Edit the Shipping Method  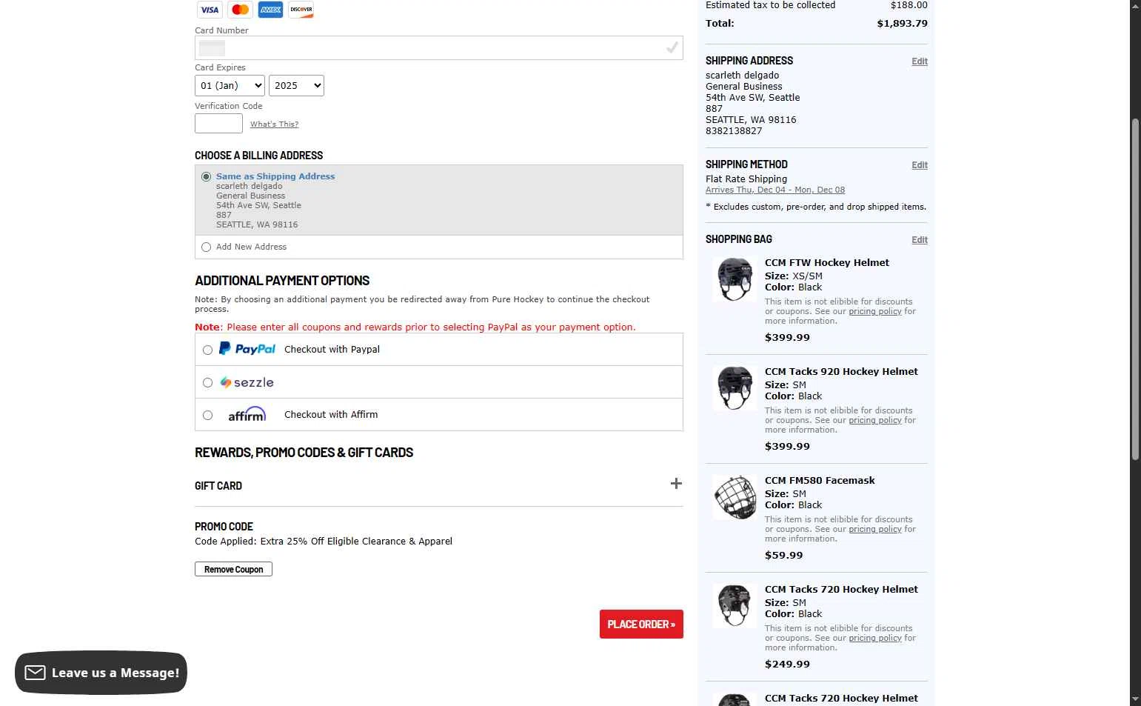[x=920, y=165]
